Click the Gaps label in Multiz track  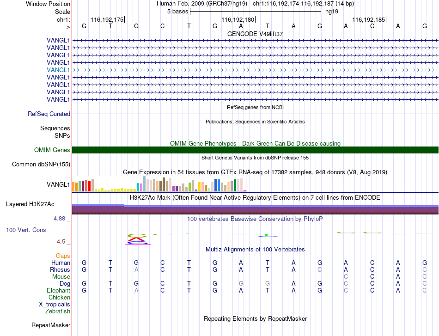coord(63,256)
